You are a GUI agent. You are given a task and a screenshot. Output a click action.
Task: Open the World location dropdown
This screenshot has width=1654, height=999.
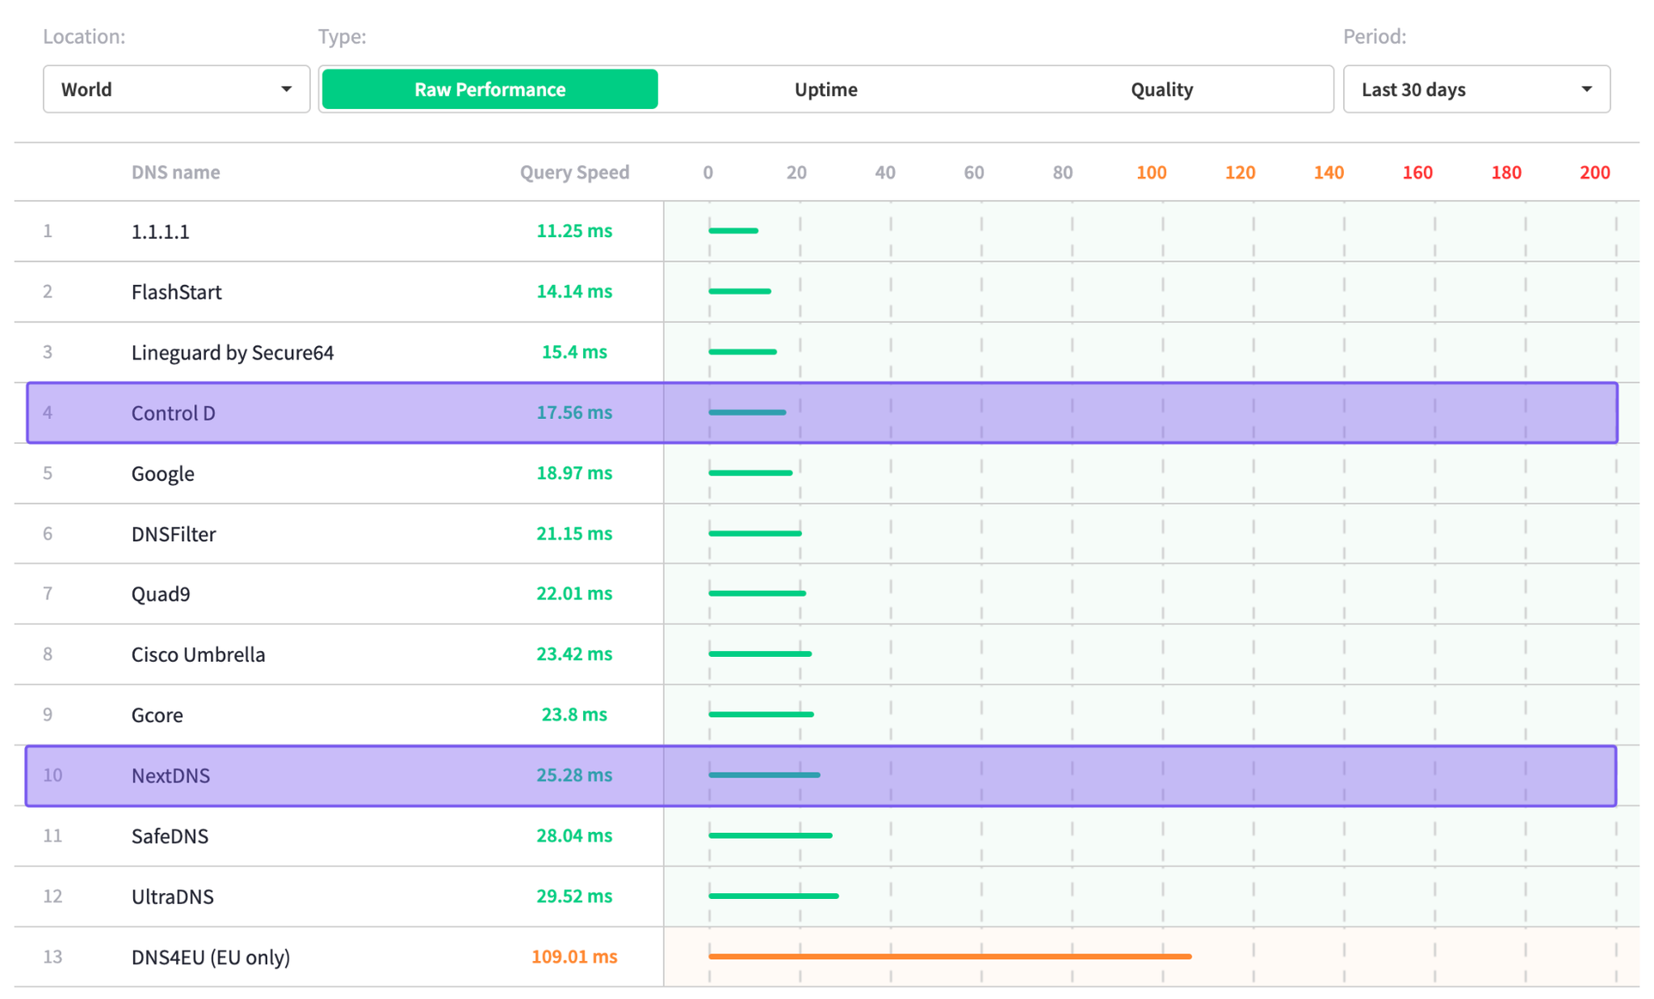click(x=176, y=89)
